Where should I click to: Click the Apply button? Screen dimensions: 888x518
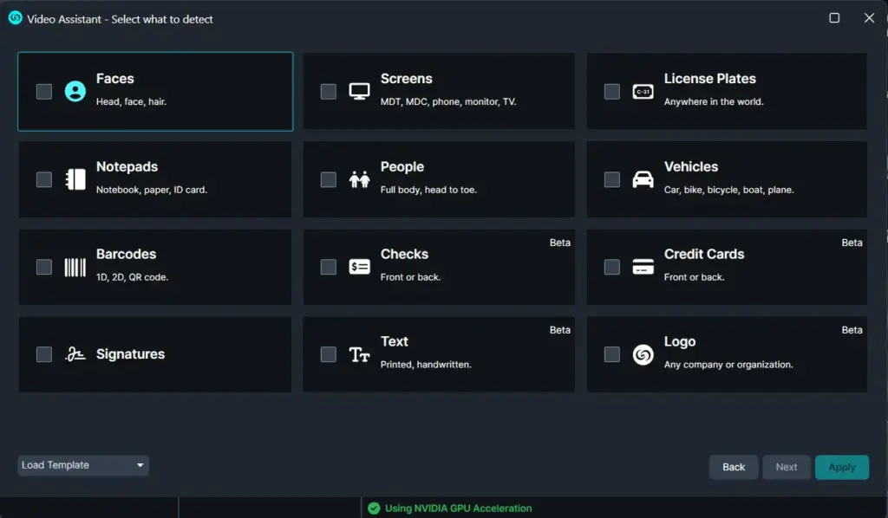click(841, 467)
